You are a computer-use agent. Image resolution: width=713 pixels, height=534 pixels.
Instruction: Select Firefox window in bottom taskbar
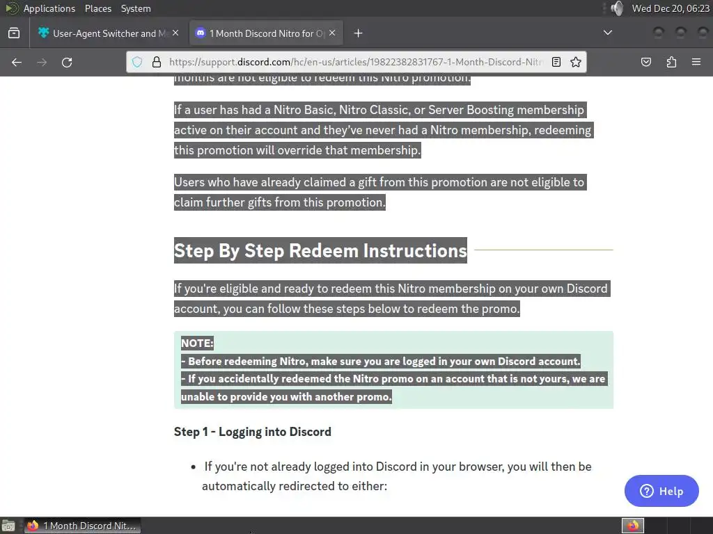[82, 526]
